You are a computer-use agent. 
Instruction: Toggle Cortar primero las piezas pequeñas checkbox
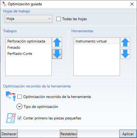click(20, 118)
